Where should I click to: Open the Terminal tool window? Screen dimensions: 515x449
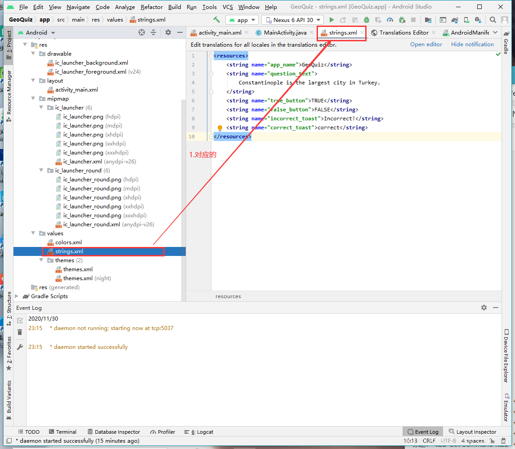pos(63,432)
